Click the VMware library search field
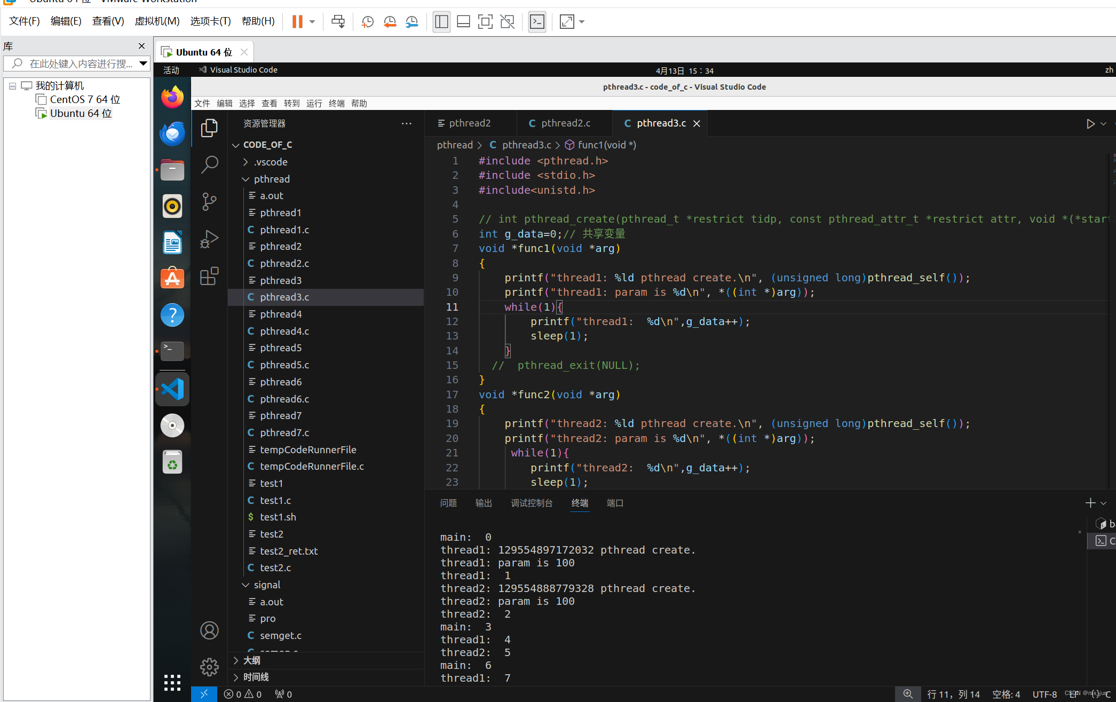This screenshot has width=1116, height=702. pyautogui.click(x=80, y=64)
